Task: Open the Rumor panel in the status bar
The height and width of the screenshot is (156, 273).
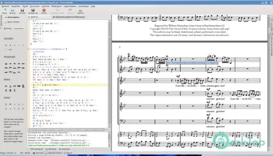Action: coord(68,153)
